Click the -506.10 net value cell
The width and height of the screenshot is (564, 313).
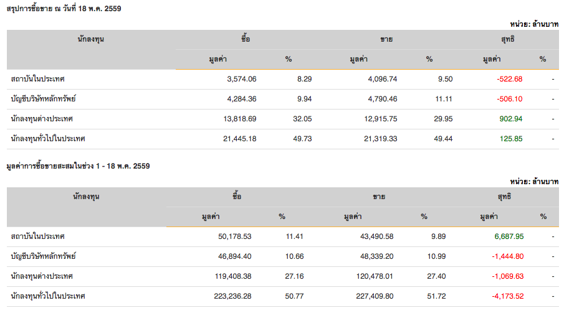click(509, 99)
